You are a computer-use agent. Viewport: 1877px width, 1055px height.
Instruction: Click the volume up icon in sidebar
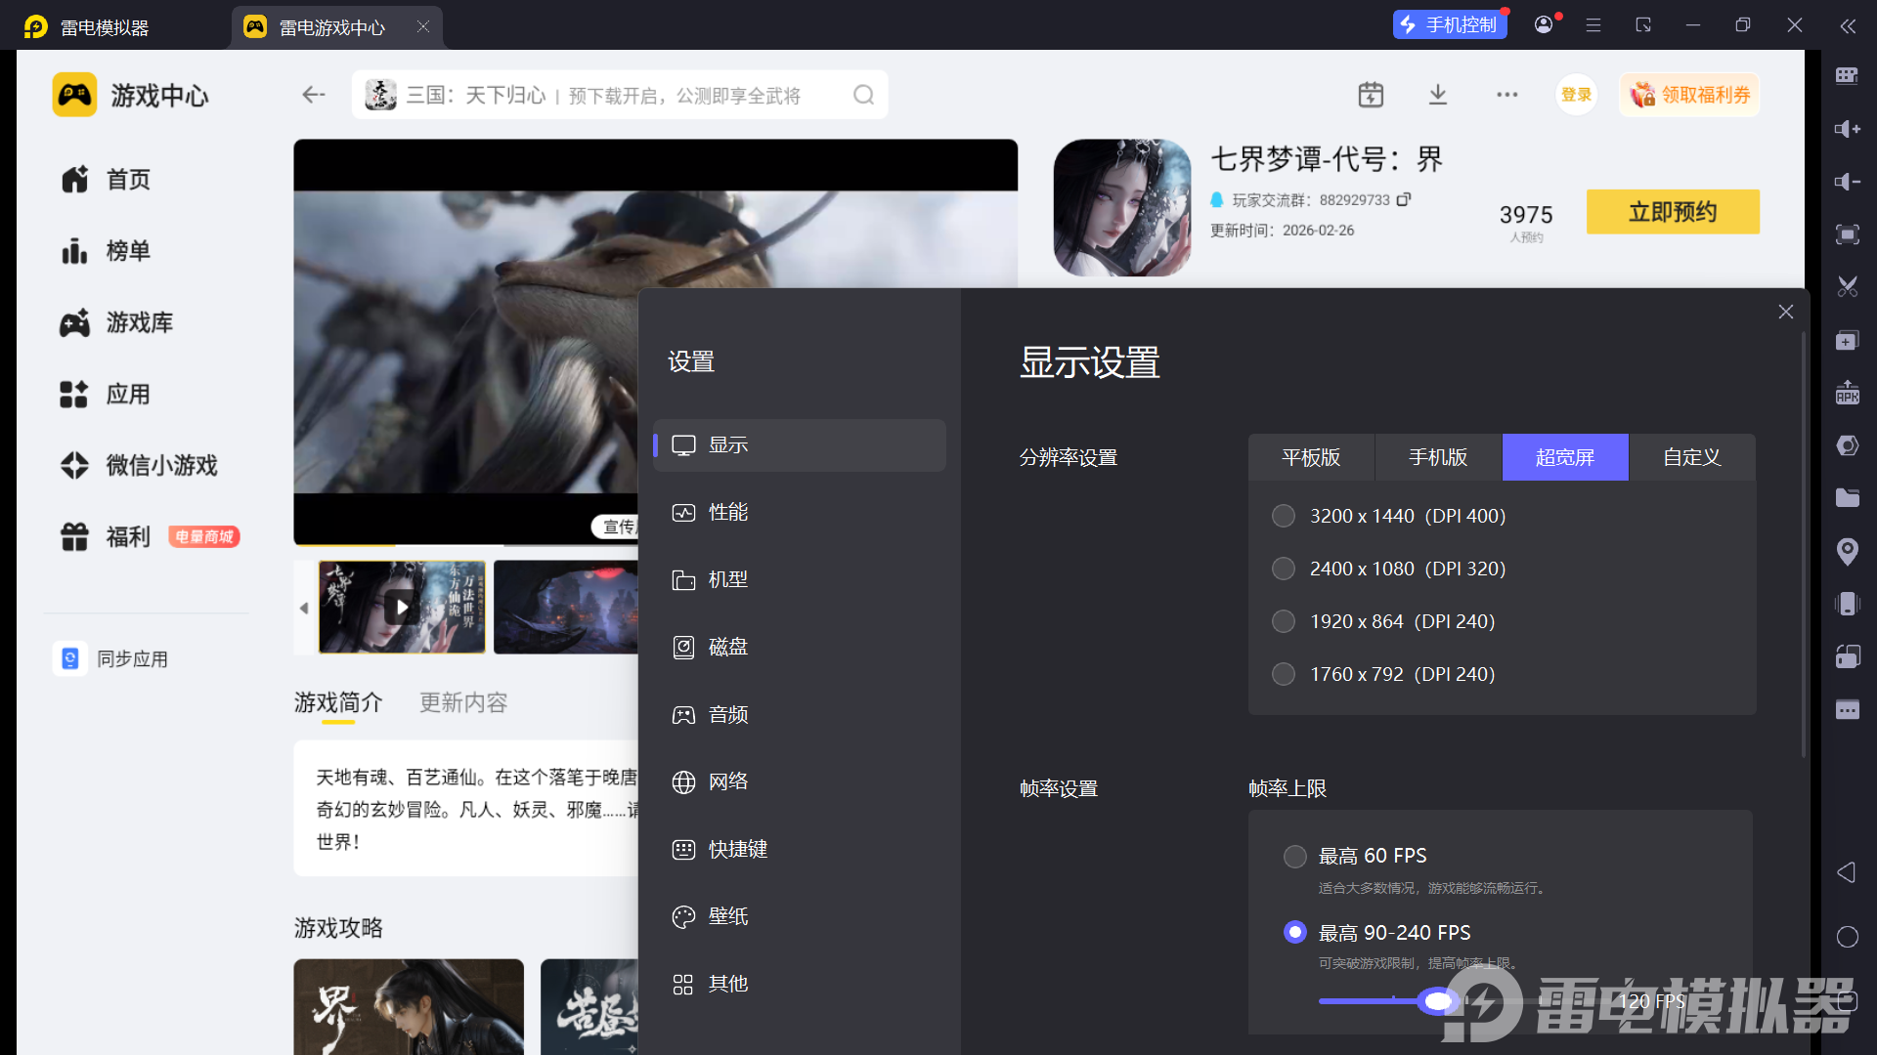pos(1847,129)
